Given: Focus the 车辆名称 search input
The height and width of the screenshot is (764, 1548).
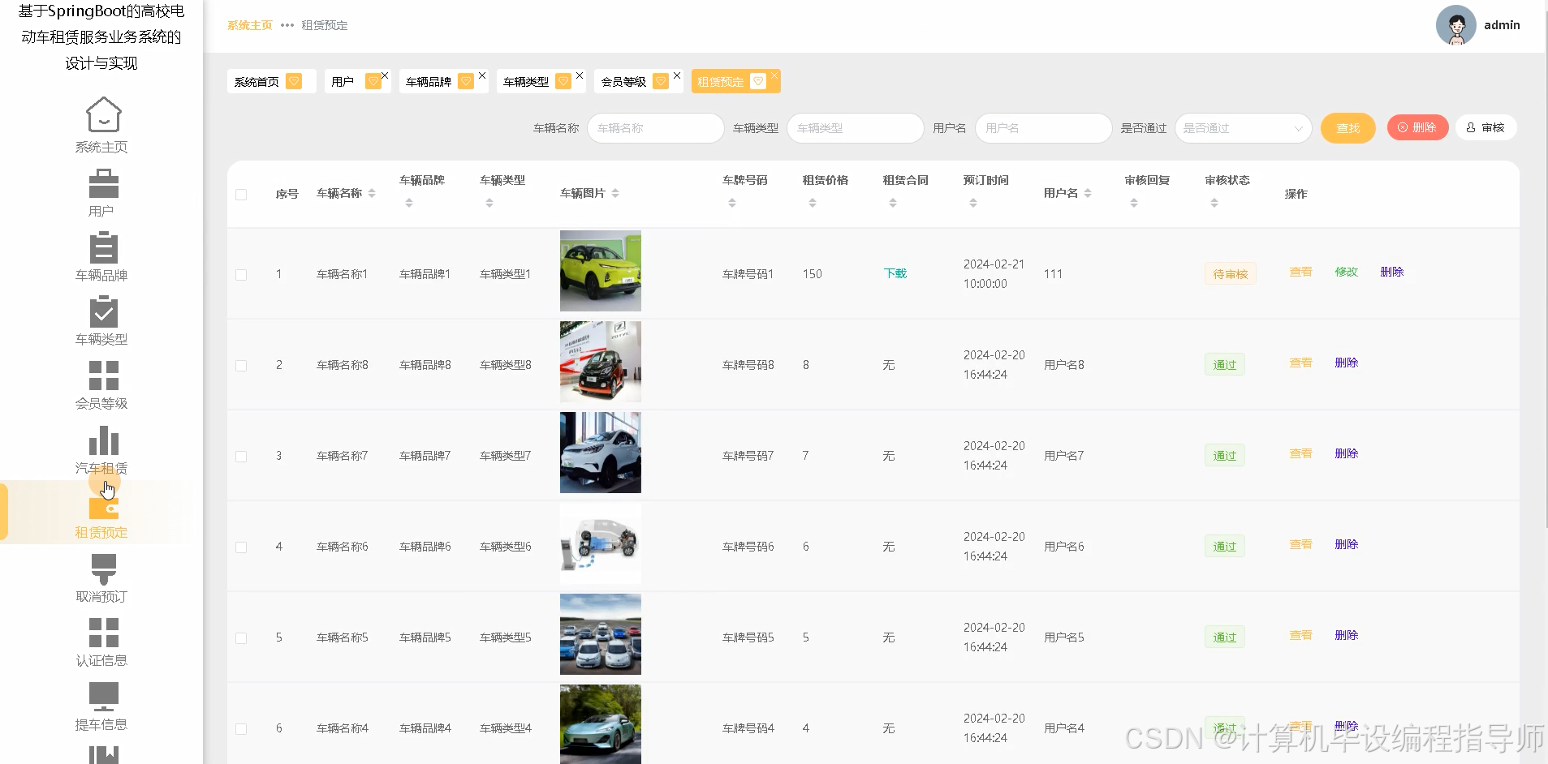Looking at the screenshot, I should coord(655,128).
